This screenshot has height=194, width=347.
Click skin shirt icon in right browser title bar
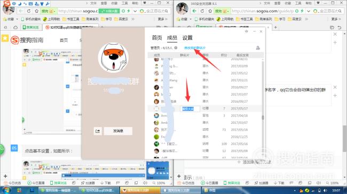(x=318, y=3)
